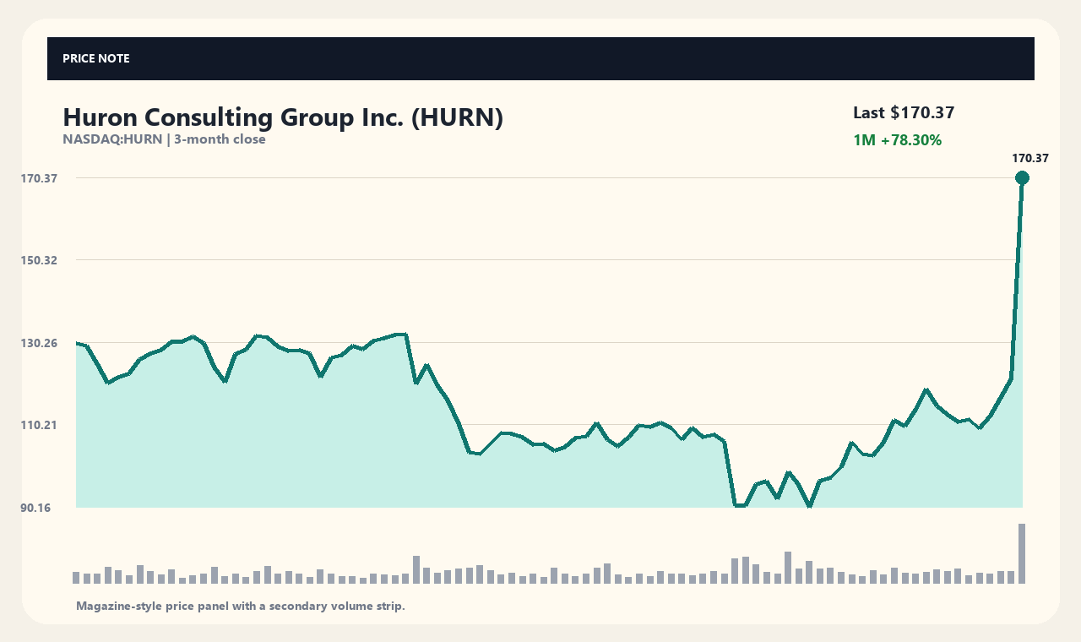Click the PRICE NOTE header label

pos(96,58)
